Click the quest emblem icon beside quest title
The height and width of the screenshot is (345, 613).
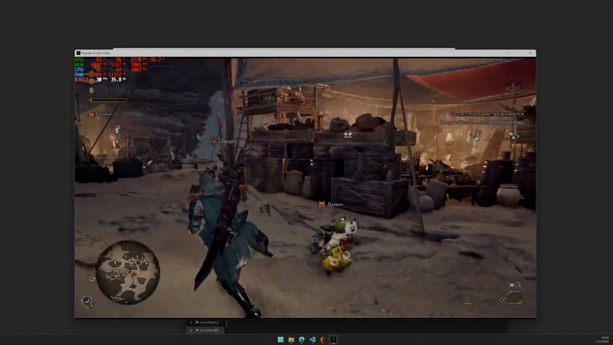[x=453, y=114]
